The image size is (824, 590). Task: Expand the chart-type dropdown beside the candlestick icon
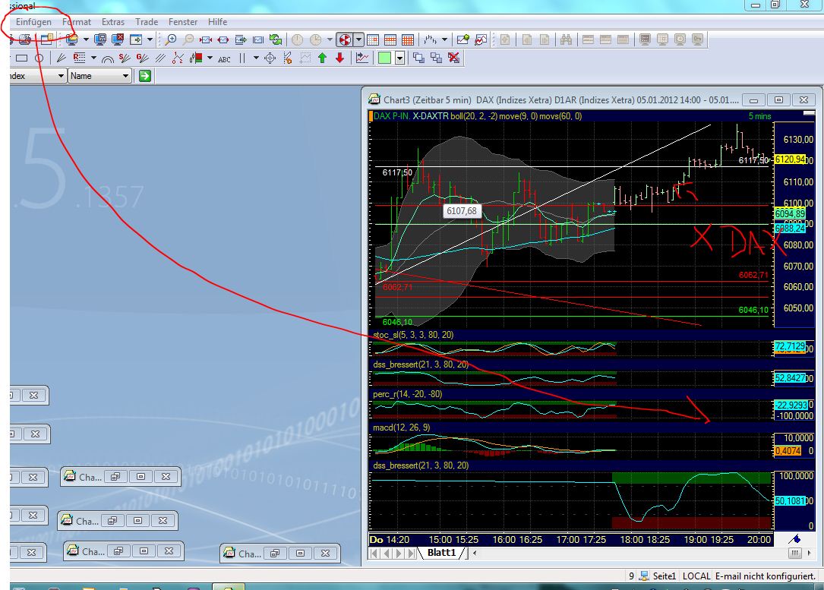(209, 58)
